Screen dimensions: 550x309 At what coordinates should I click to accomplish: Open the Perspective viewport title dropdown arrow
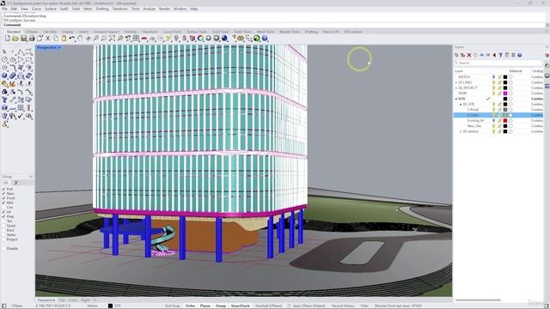coord(59,47)
